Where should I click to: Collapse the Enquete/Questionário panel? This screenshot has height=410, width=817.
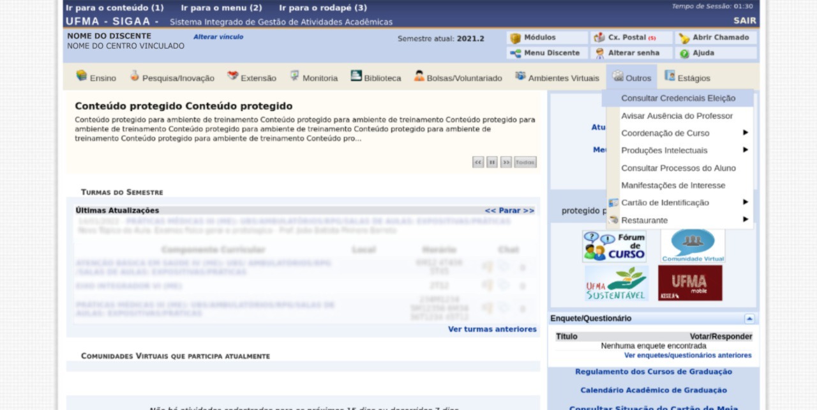click(x=749, y=319)
